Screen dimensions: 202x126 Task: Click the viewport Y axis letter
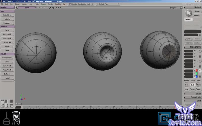[x=59, y=8]
